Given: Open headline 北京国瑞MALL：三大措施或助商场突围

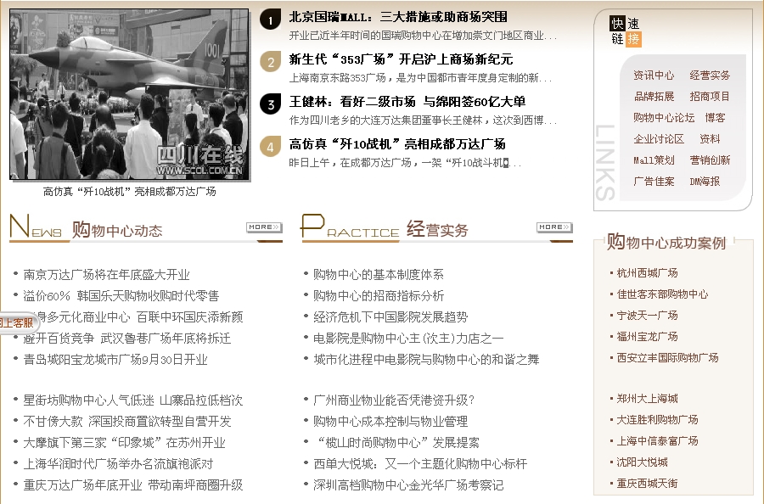Looking at the screenshot, I should coord(398,17).
